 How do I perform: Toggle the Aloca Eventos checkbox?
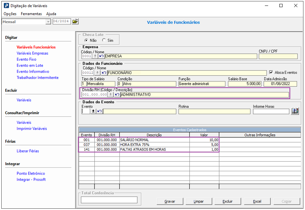tap(271, 72)
